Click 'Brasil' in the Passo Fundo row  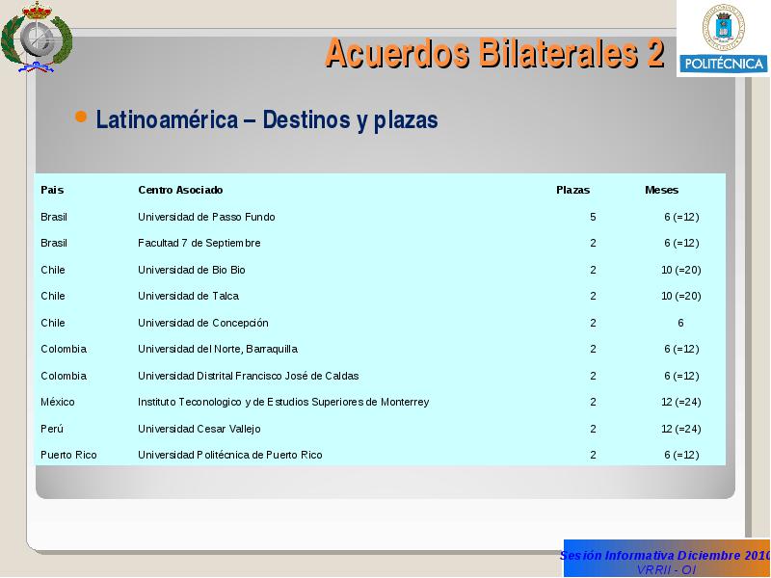54,217
